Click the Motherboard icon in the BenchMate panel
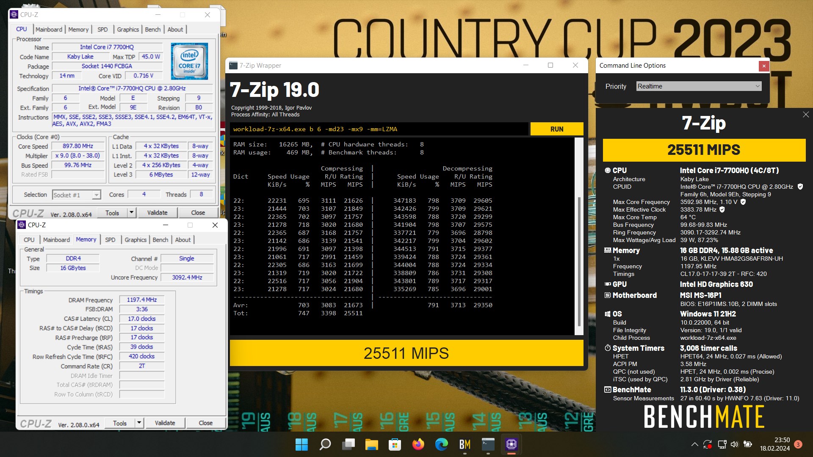Screen dimensions: 813x457 (608, 295)
